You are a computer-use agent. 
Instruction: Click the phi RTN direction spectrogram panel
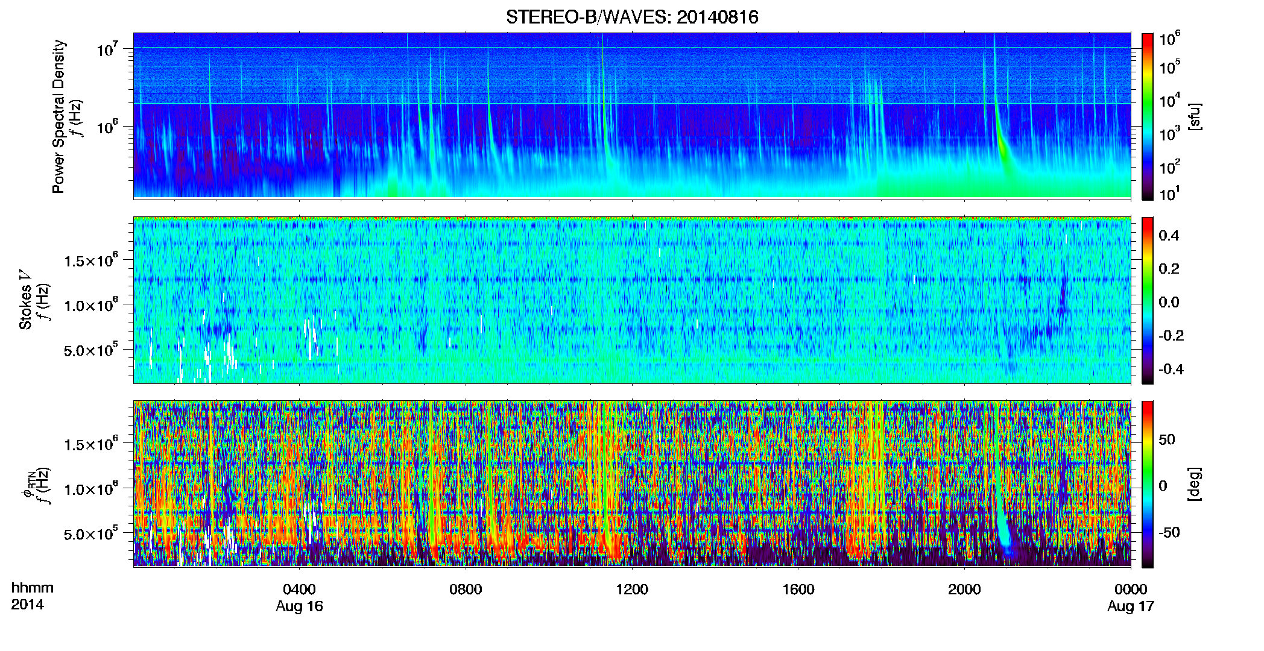pos(632,483)
